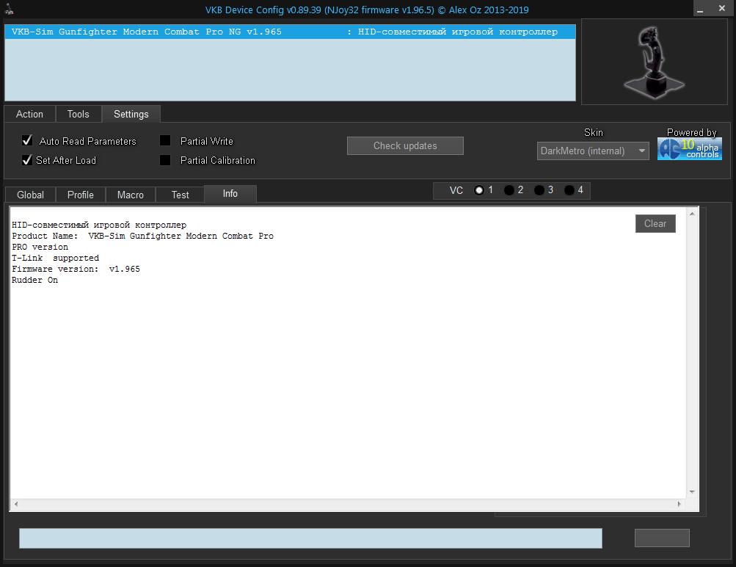The width and height of the screenshot is (736, 567).
Task: Select VC radio button 2
Action: coord(509,190)
